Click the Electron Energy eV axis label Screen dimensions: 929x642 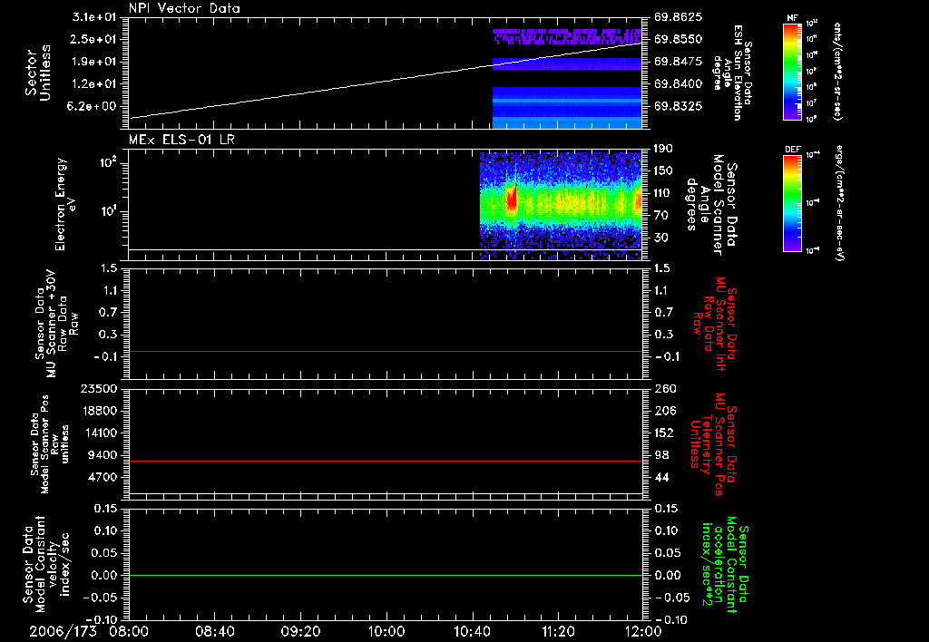click(x=65, y=204)
